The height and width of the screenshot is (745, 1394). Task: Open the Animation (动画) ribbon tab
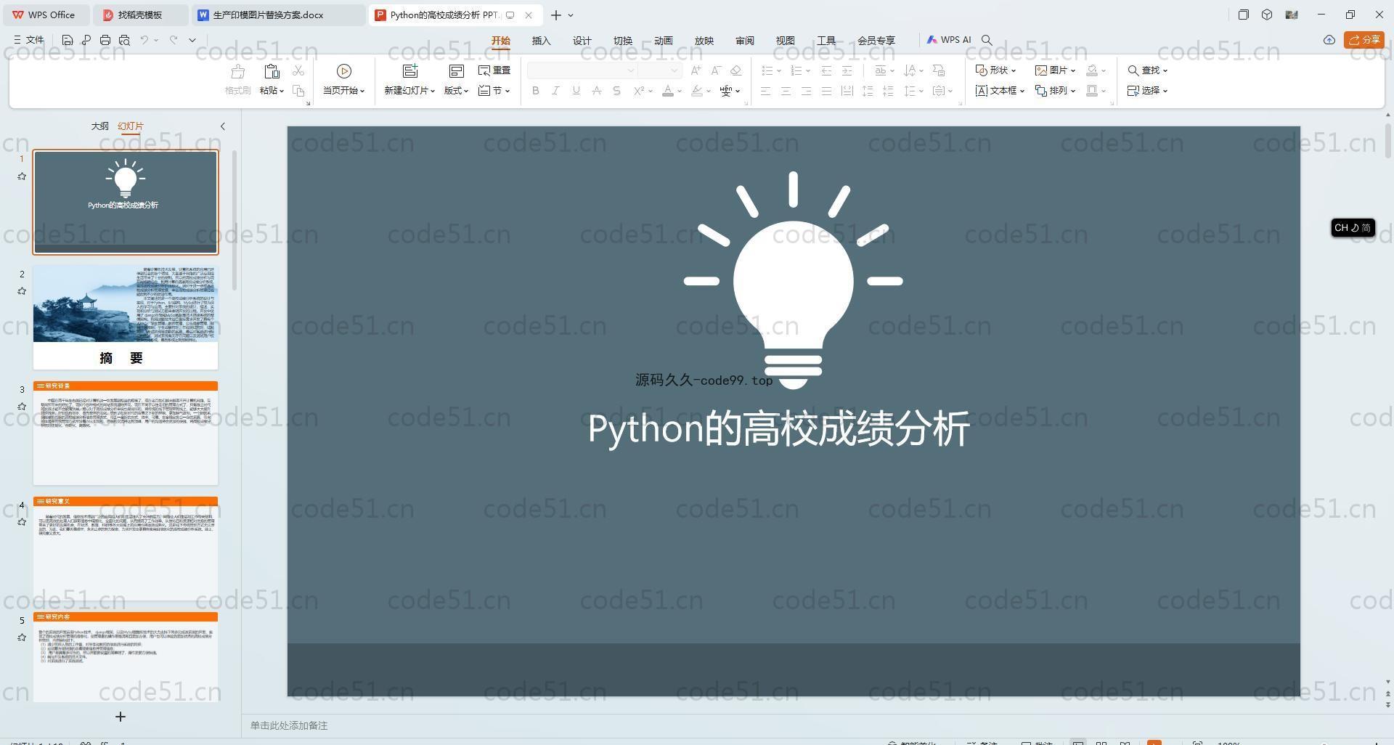664,41
